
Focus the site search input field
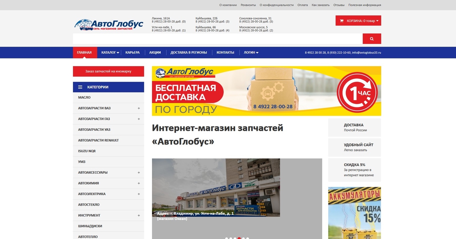pos(218,39)
